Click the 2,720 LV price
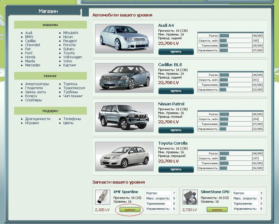The image size is (279, 224). click(x=190, y=210)
